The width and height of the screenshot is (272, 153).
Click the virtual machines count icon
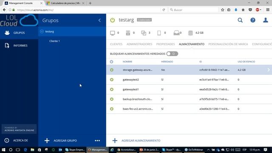(x=144, y=33)
